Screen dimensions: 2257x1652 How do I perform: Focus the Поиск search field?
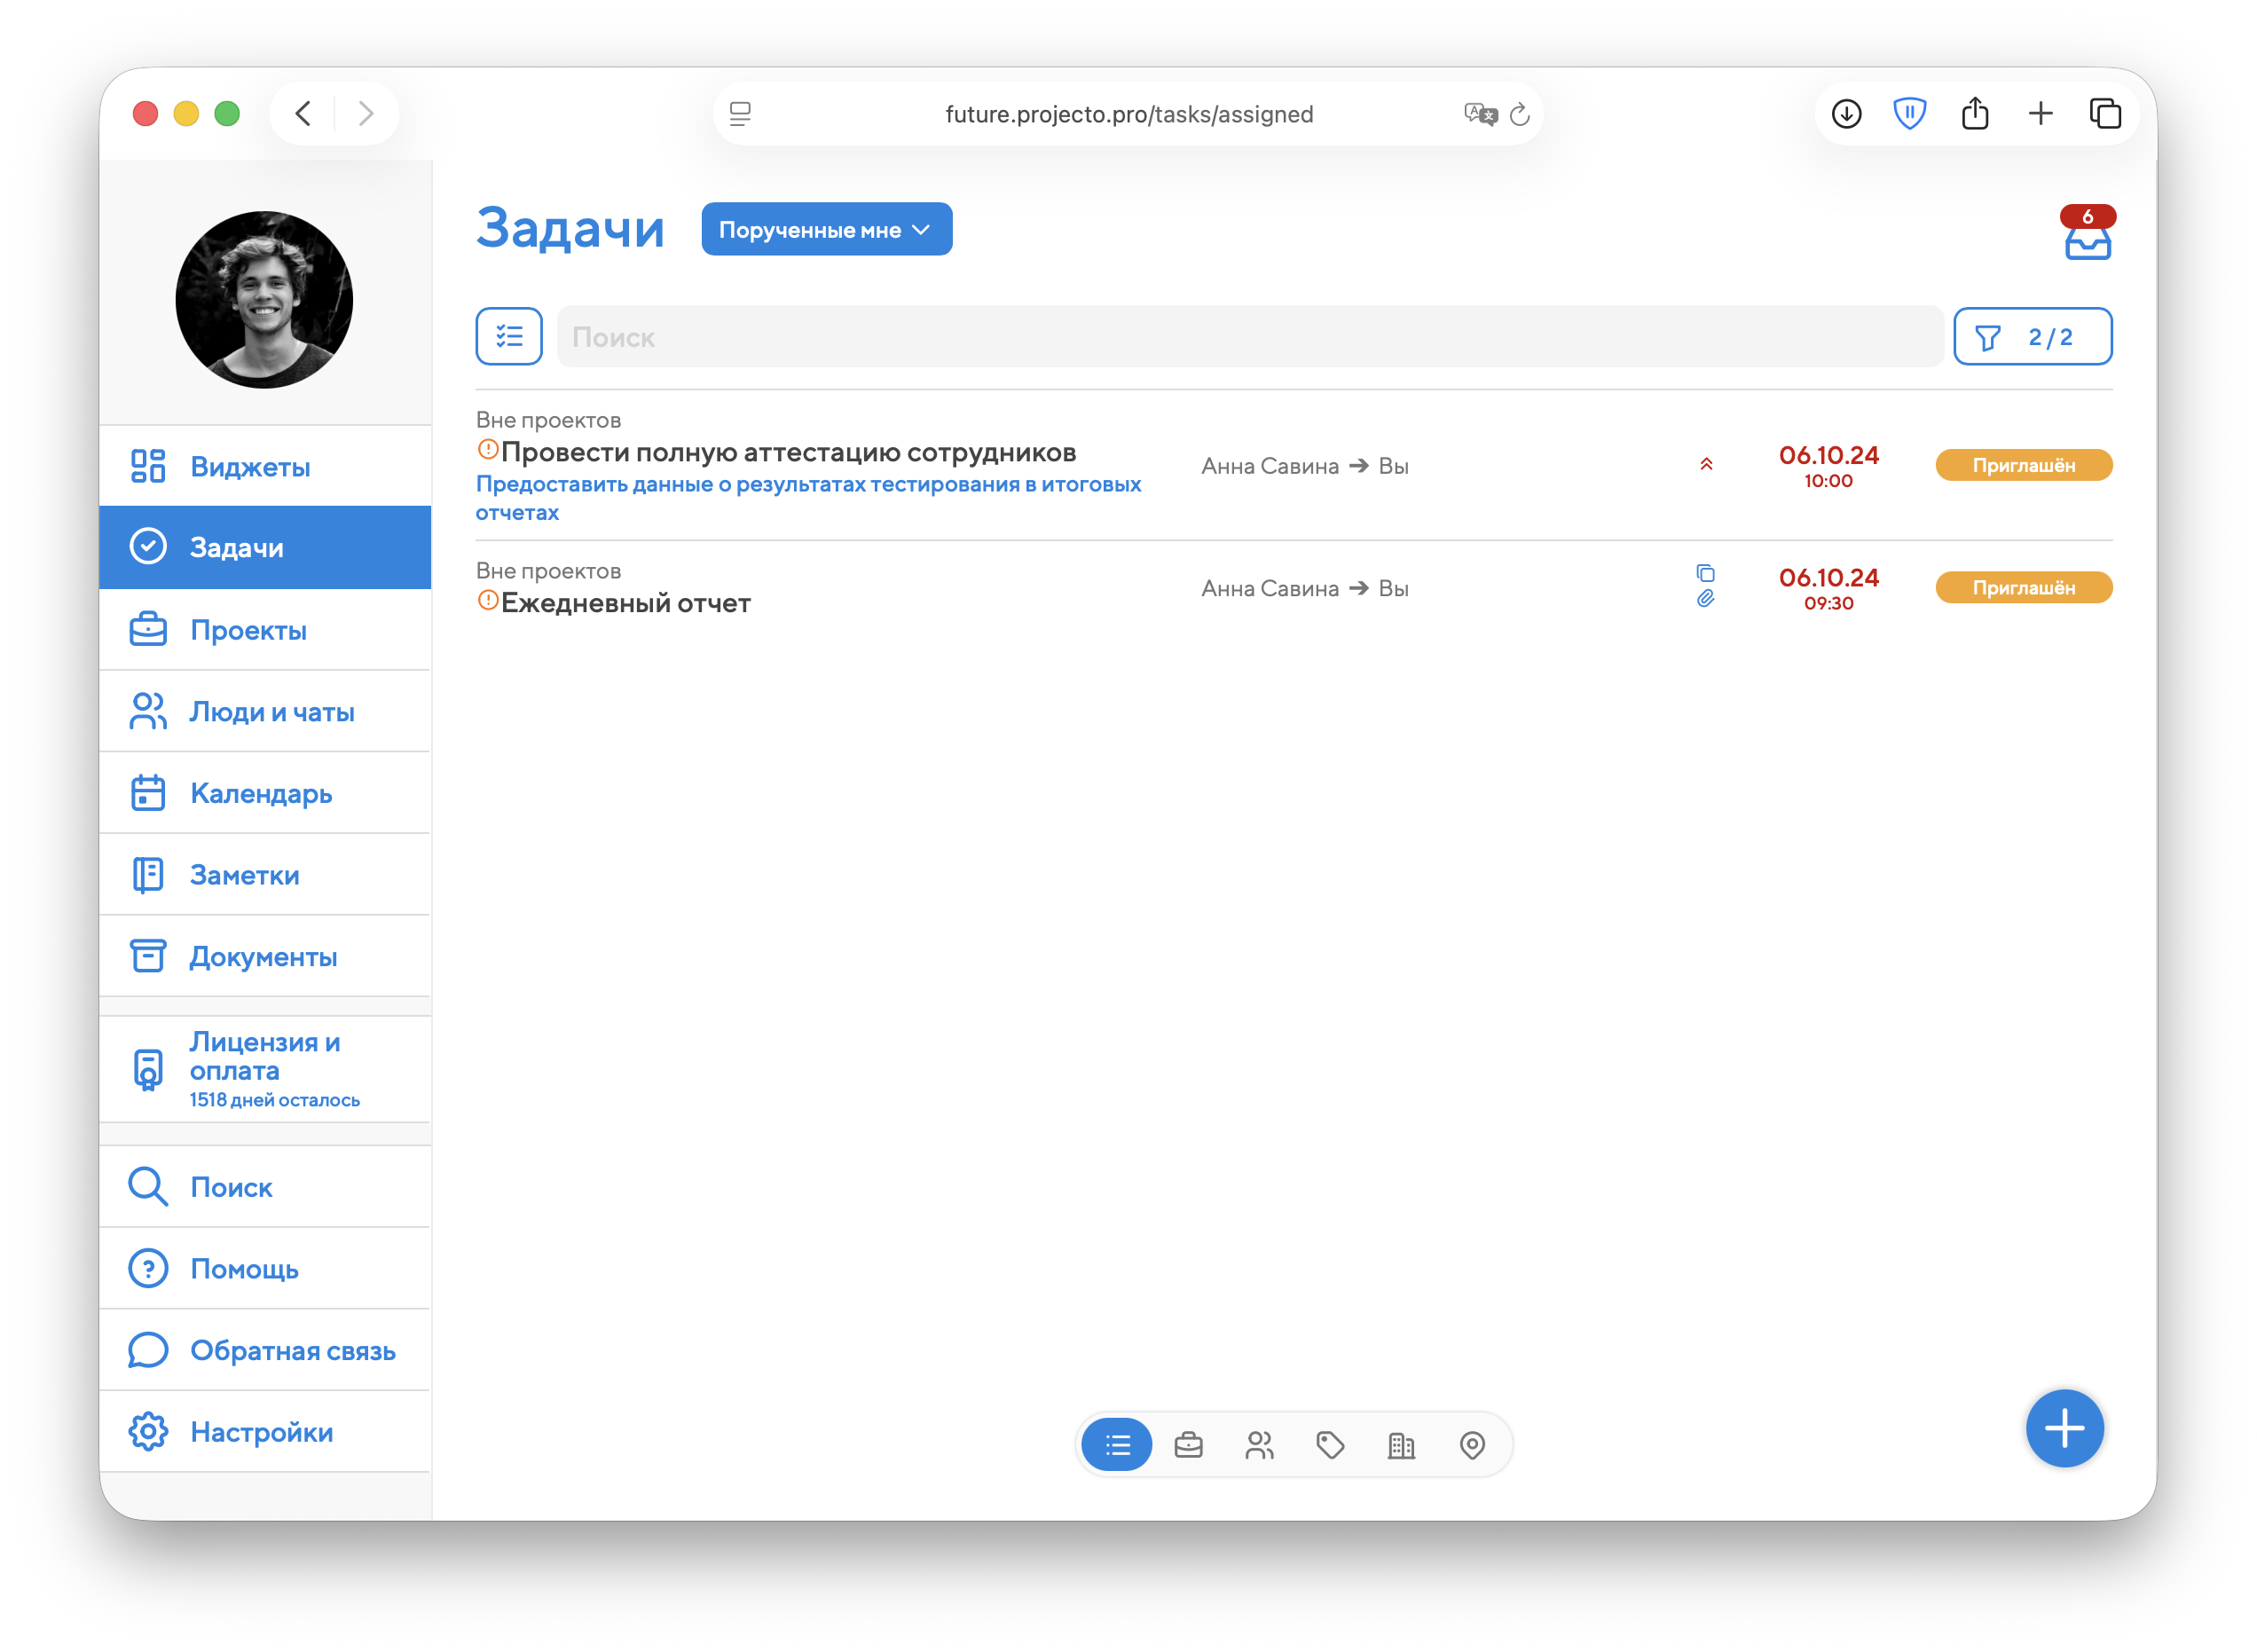[x=1248, y=337]
